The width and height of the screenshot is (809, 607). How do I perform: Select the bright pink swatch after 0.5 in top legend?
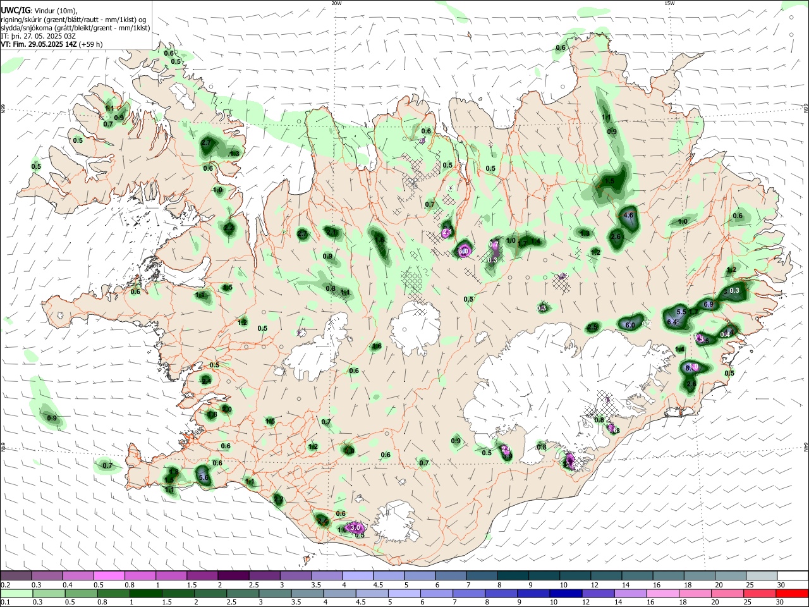[109, 575]
